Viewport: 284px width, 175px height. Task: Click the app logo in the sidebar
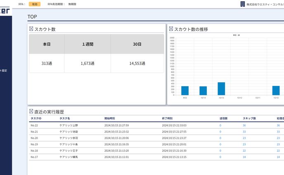[6, 10]
